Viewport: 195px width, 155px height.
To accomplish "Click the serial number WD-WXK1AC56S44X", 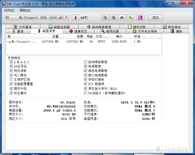I will point(61,106).
